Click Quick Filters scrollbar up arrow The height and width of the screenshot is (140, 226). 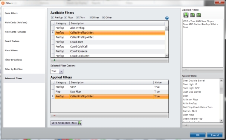[x=221, y=80]
